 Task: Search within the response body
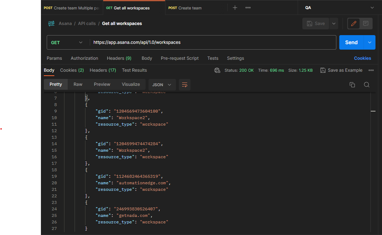click(x=366, y=85)
